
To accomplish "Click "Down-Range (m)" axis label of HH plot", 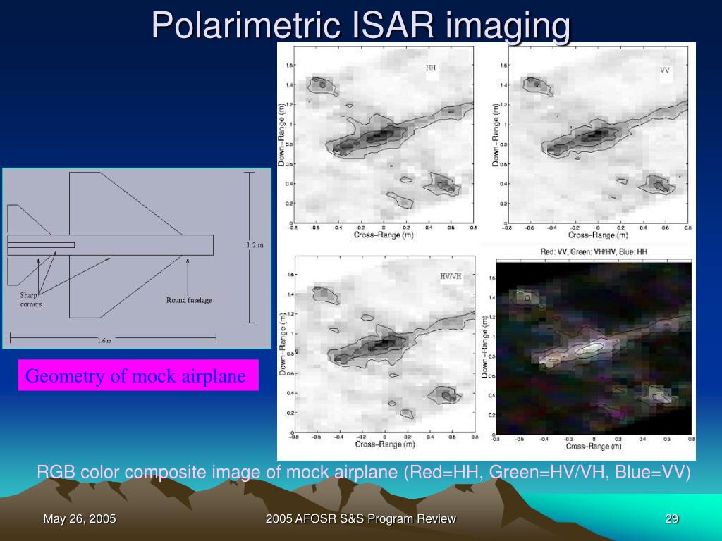I will (281, 135).
